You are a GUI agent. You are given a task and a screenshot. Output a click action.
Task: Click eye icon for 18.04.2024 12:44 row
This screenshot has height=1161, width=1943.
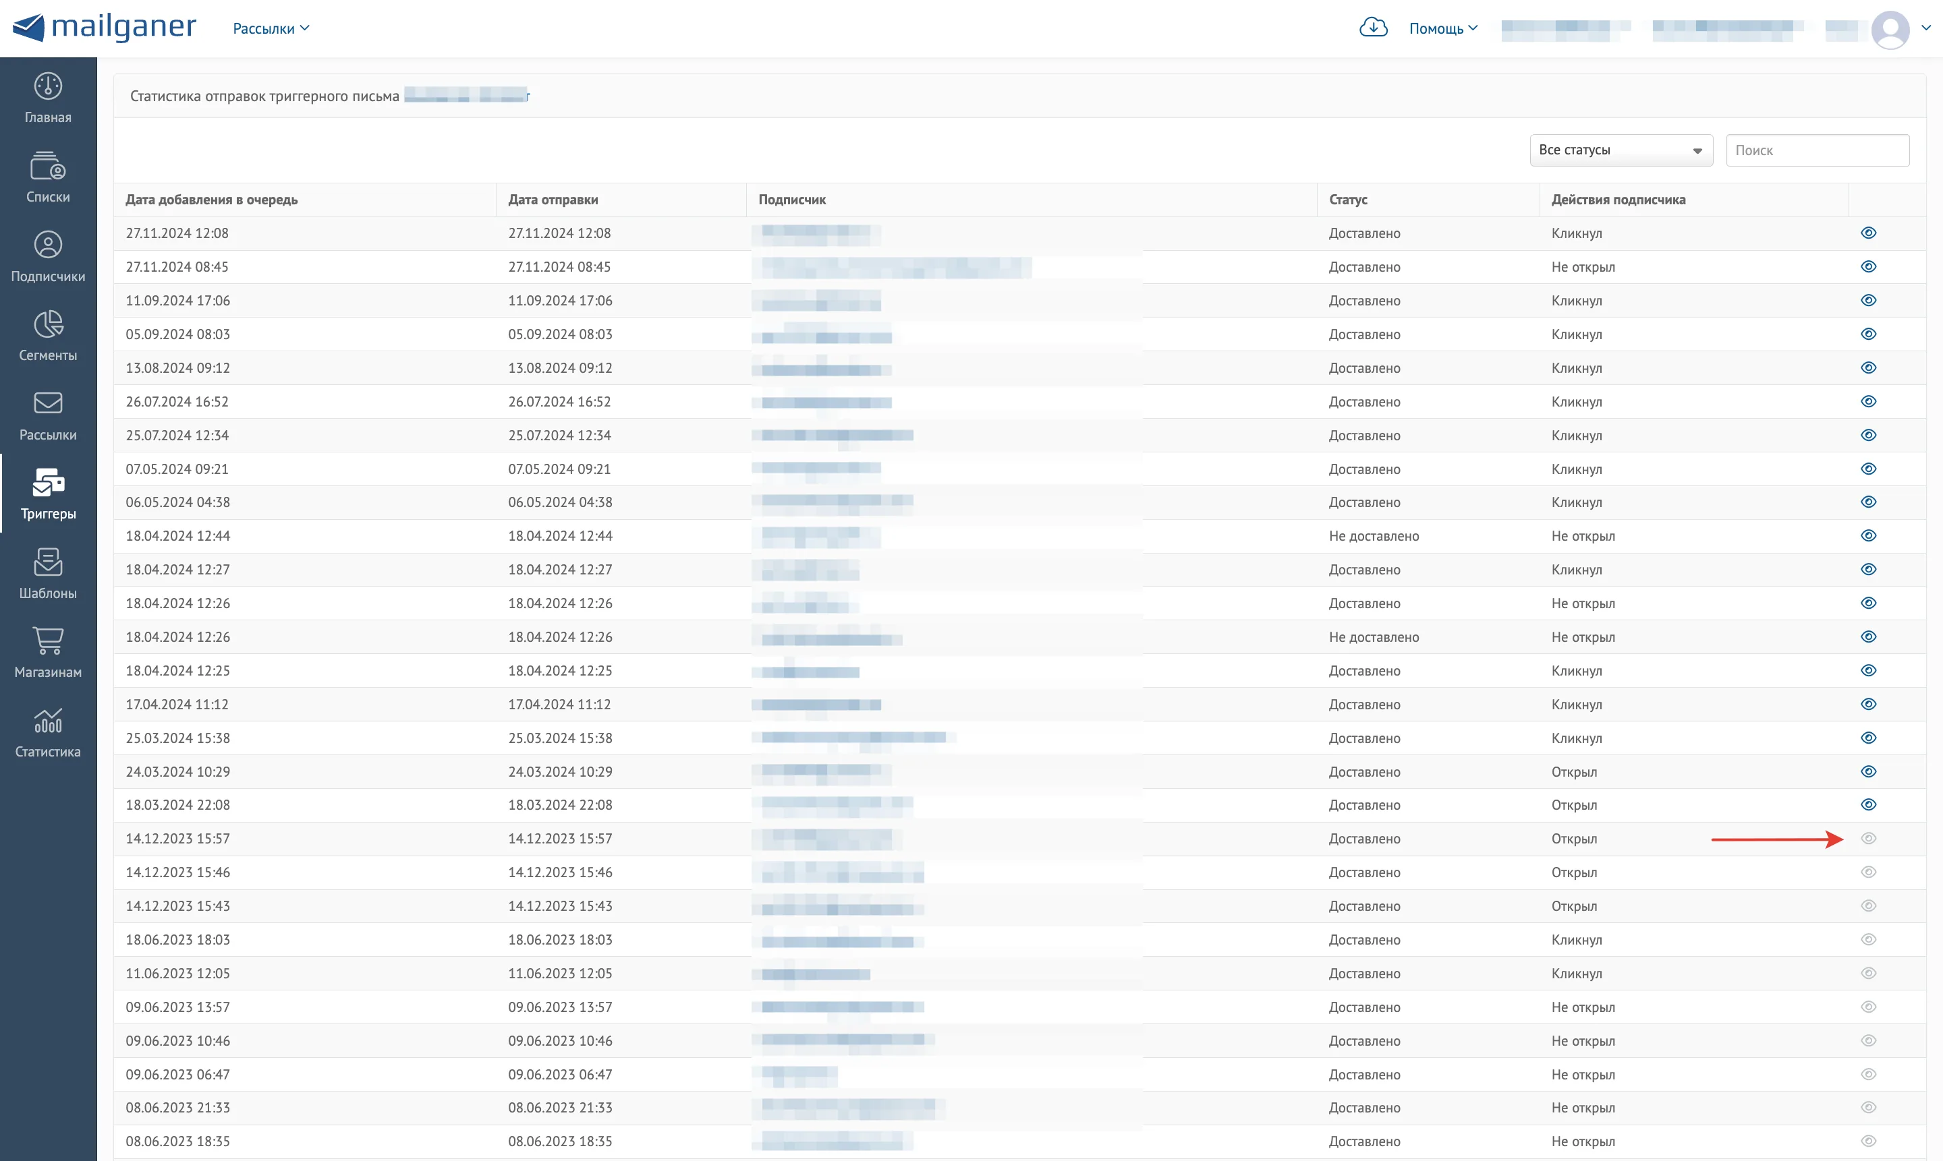[x=1869, y=536]
